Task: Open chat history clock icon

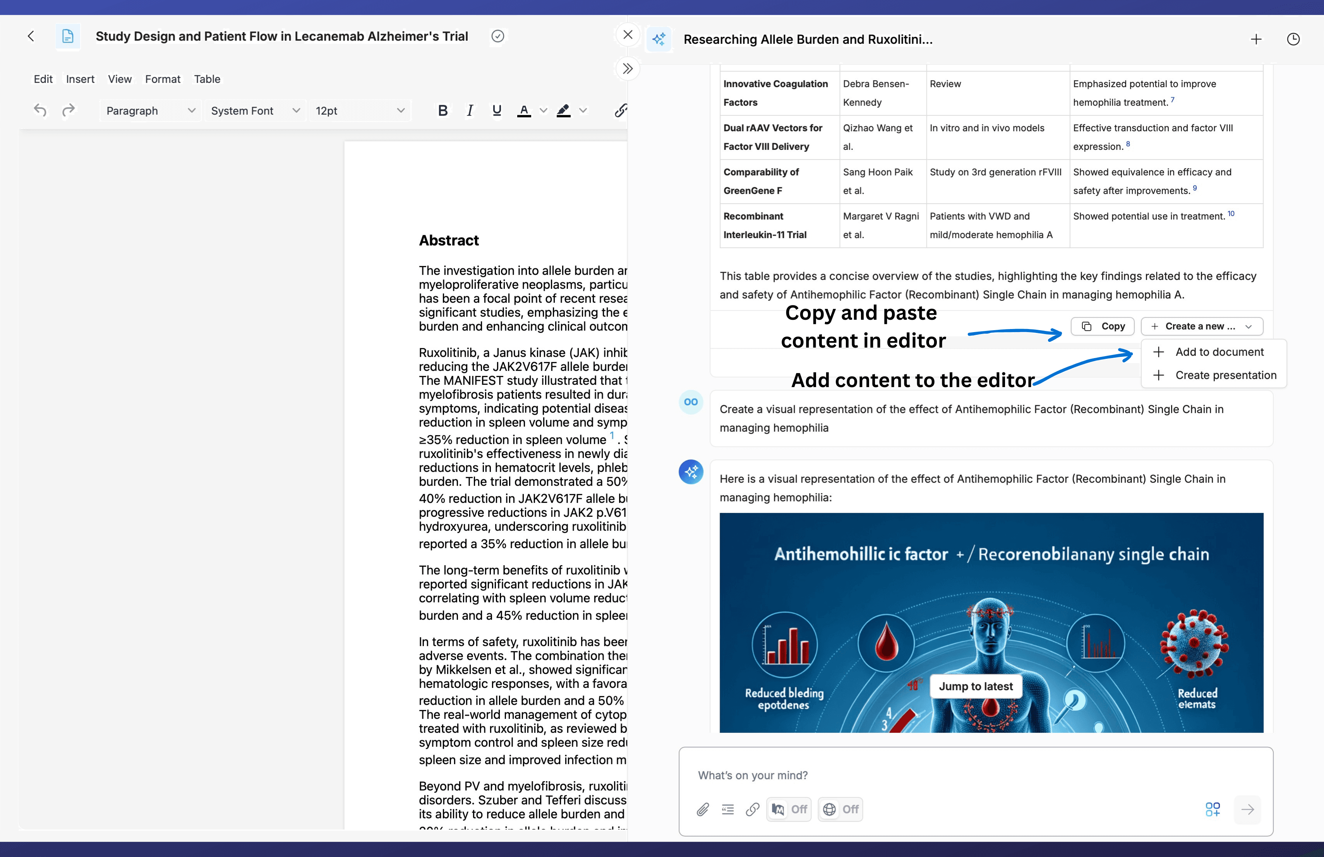Action: tap(1293, 39)
